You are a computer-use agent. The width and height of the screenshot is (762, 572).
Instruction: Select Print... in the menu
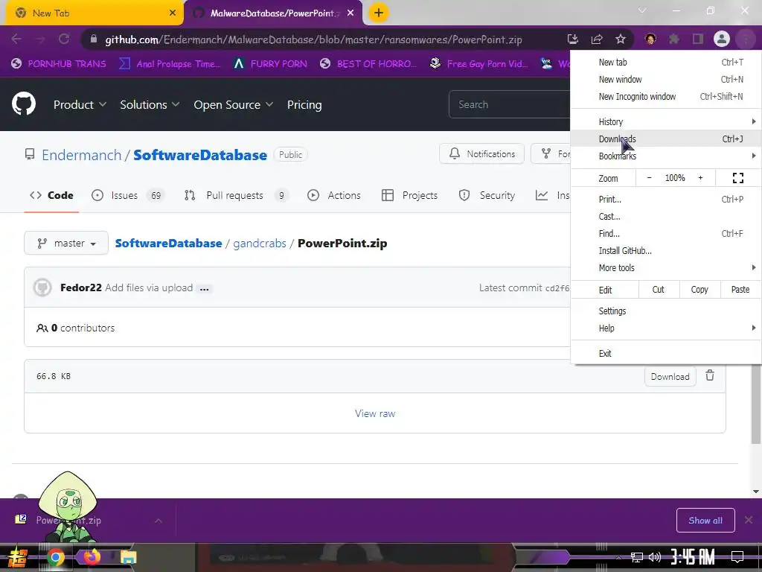(x=666, y=199)
